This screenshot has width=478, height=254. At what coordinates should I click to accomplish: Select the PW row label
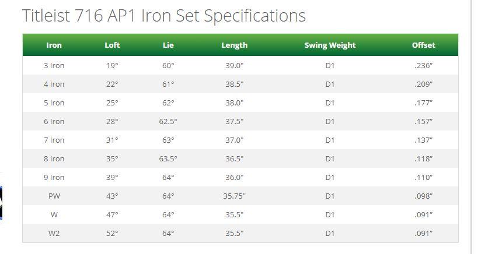tap(54, 196)
